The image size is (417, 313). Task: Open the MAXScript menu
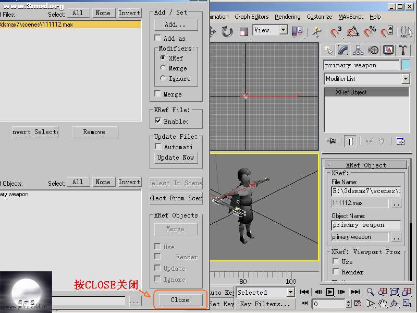[x=351, y=17]
